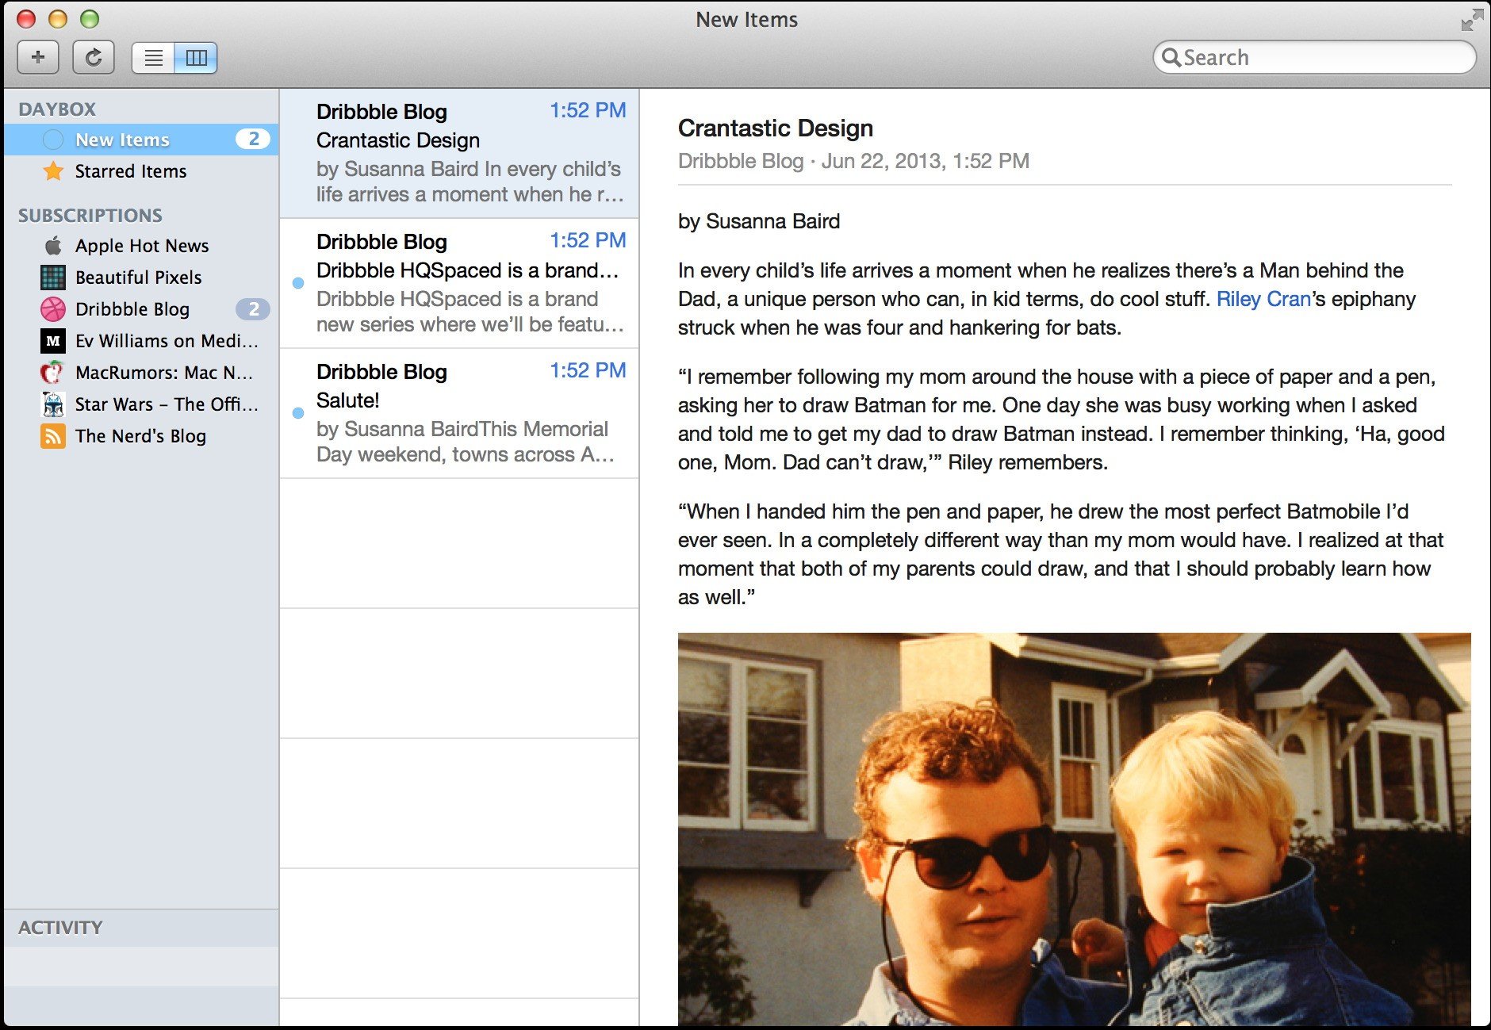This screenshot has height=1030, width=1491.
Task: Refresh feeds with the reload button
Action: point(94,57)
